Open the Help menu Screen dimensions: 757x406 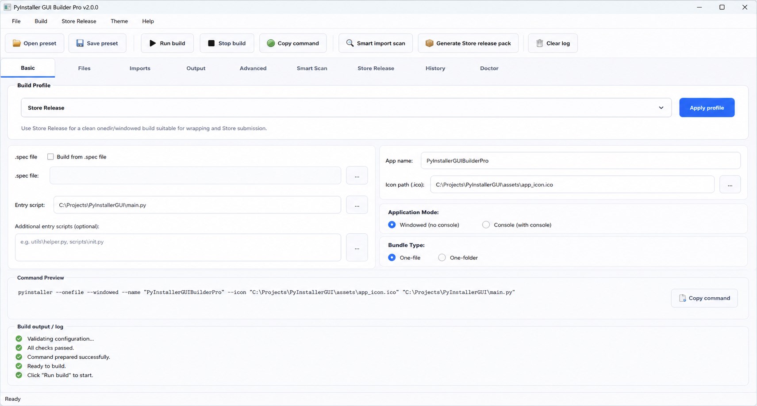pos(148,21)
